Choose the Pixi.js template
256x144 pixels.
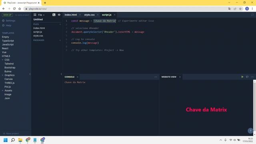8,87
